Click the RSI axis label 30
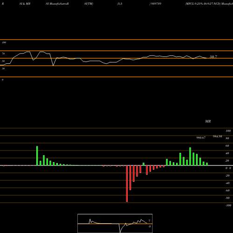The height and width of the screenshot is (233, 233). point(3,69)
